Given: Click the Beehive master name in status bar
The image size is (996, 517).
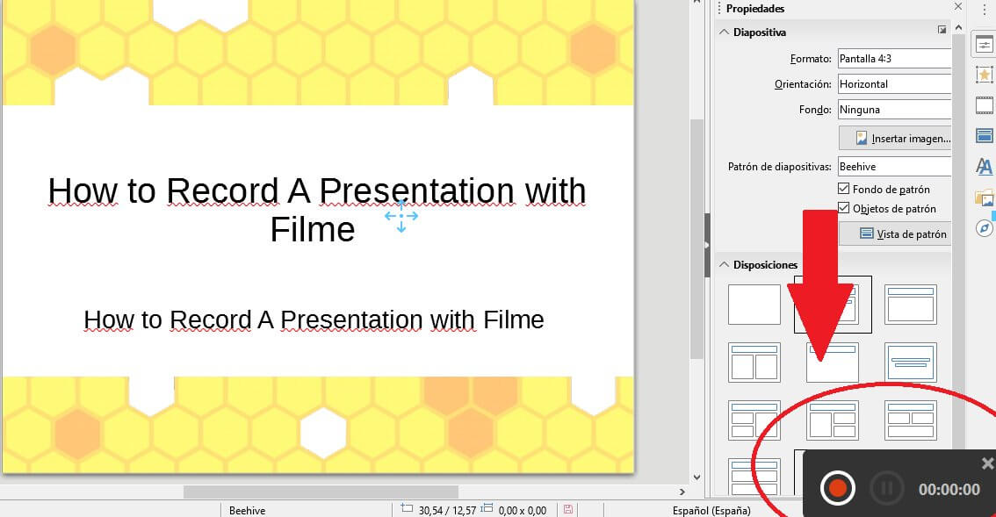Looking at the screenshot, I should [247, 510].
